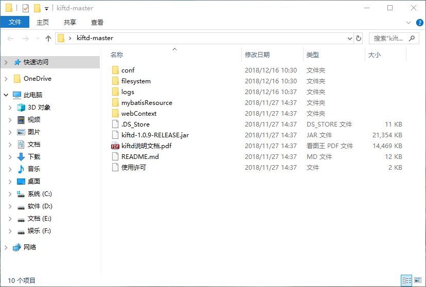Select the logs folder icon
Image resolution: width=426 pixels, height=287 pixels.
point(115,92)
